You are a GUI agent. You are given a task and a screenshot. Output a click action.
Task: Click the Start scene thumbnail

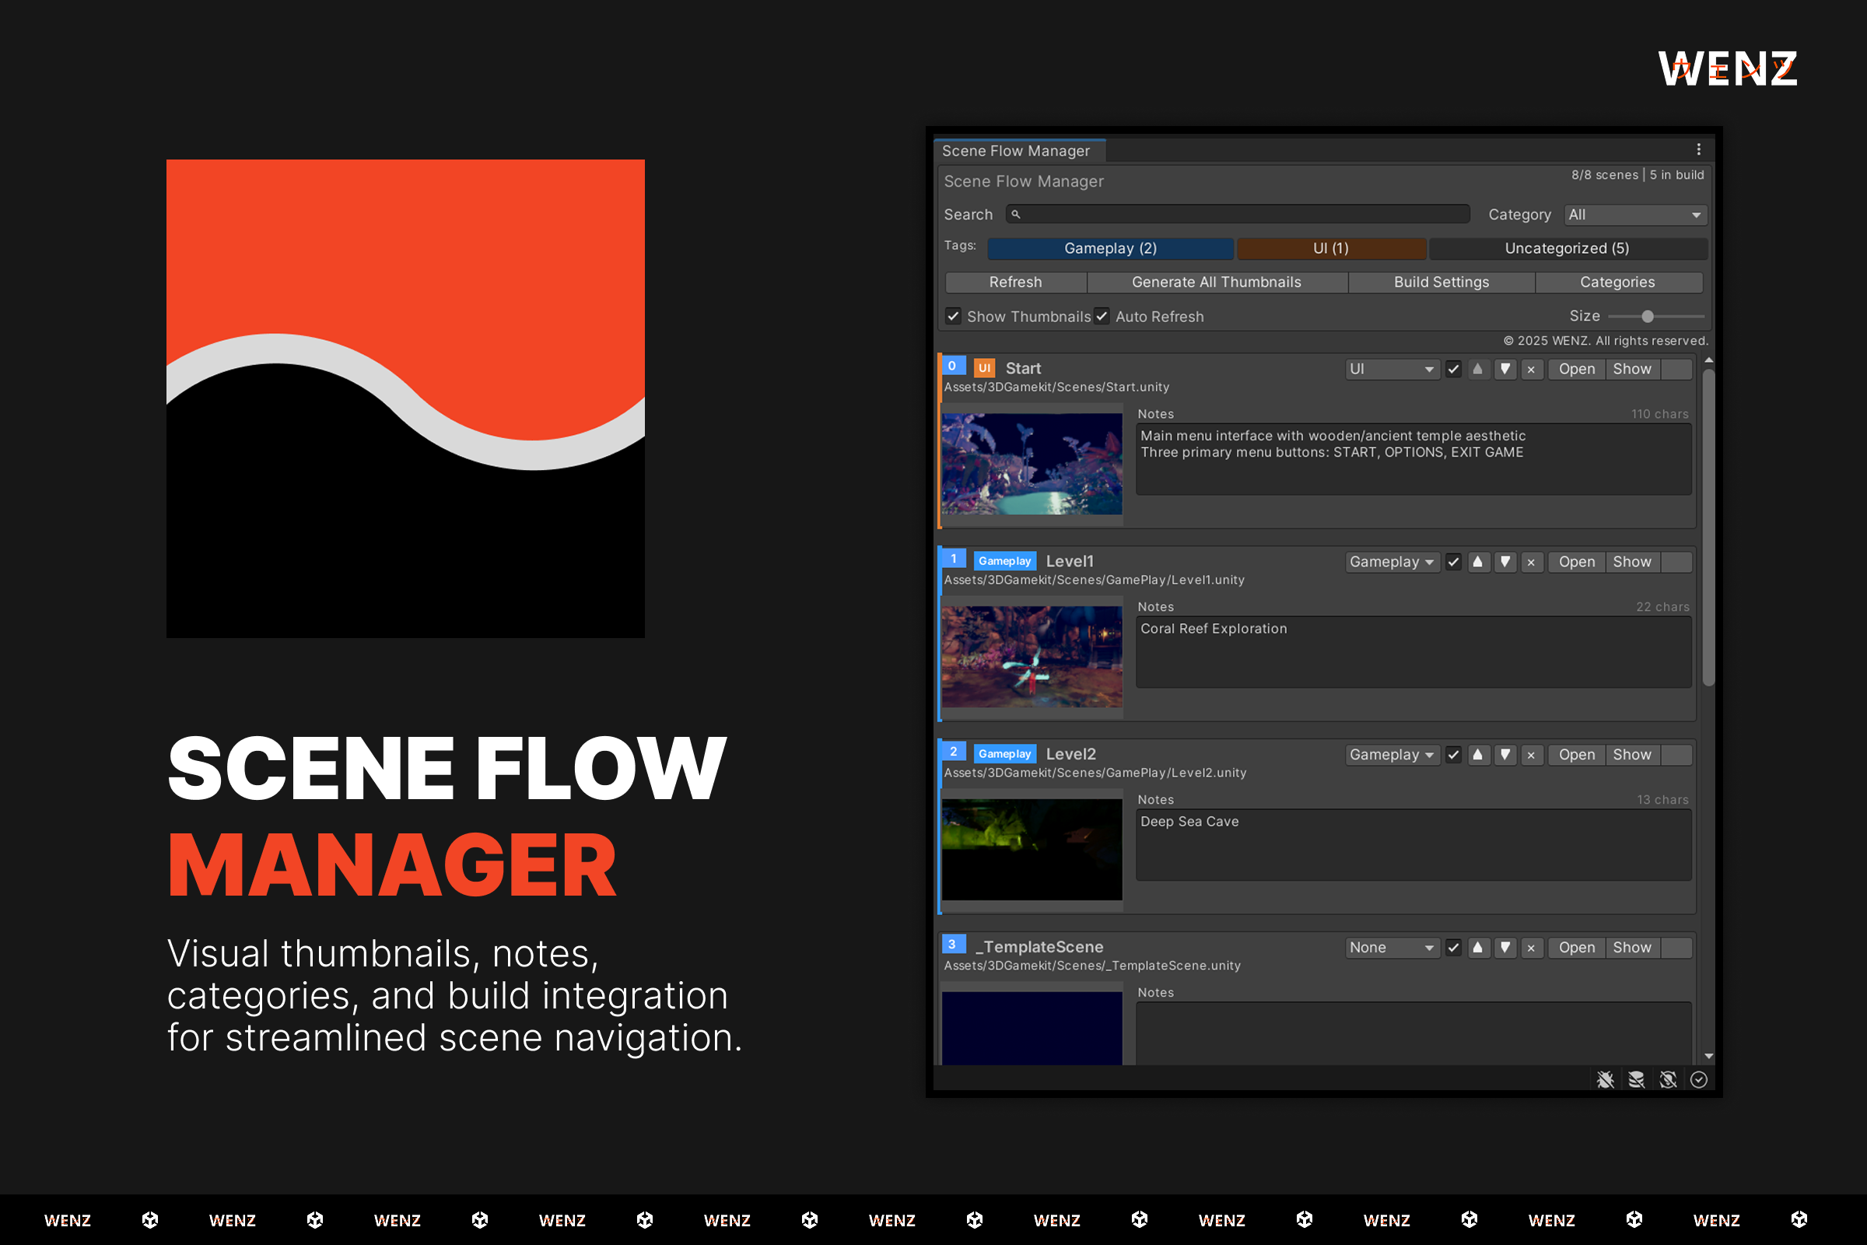pyautogui.click(x=1032, y=464)
